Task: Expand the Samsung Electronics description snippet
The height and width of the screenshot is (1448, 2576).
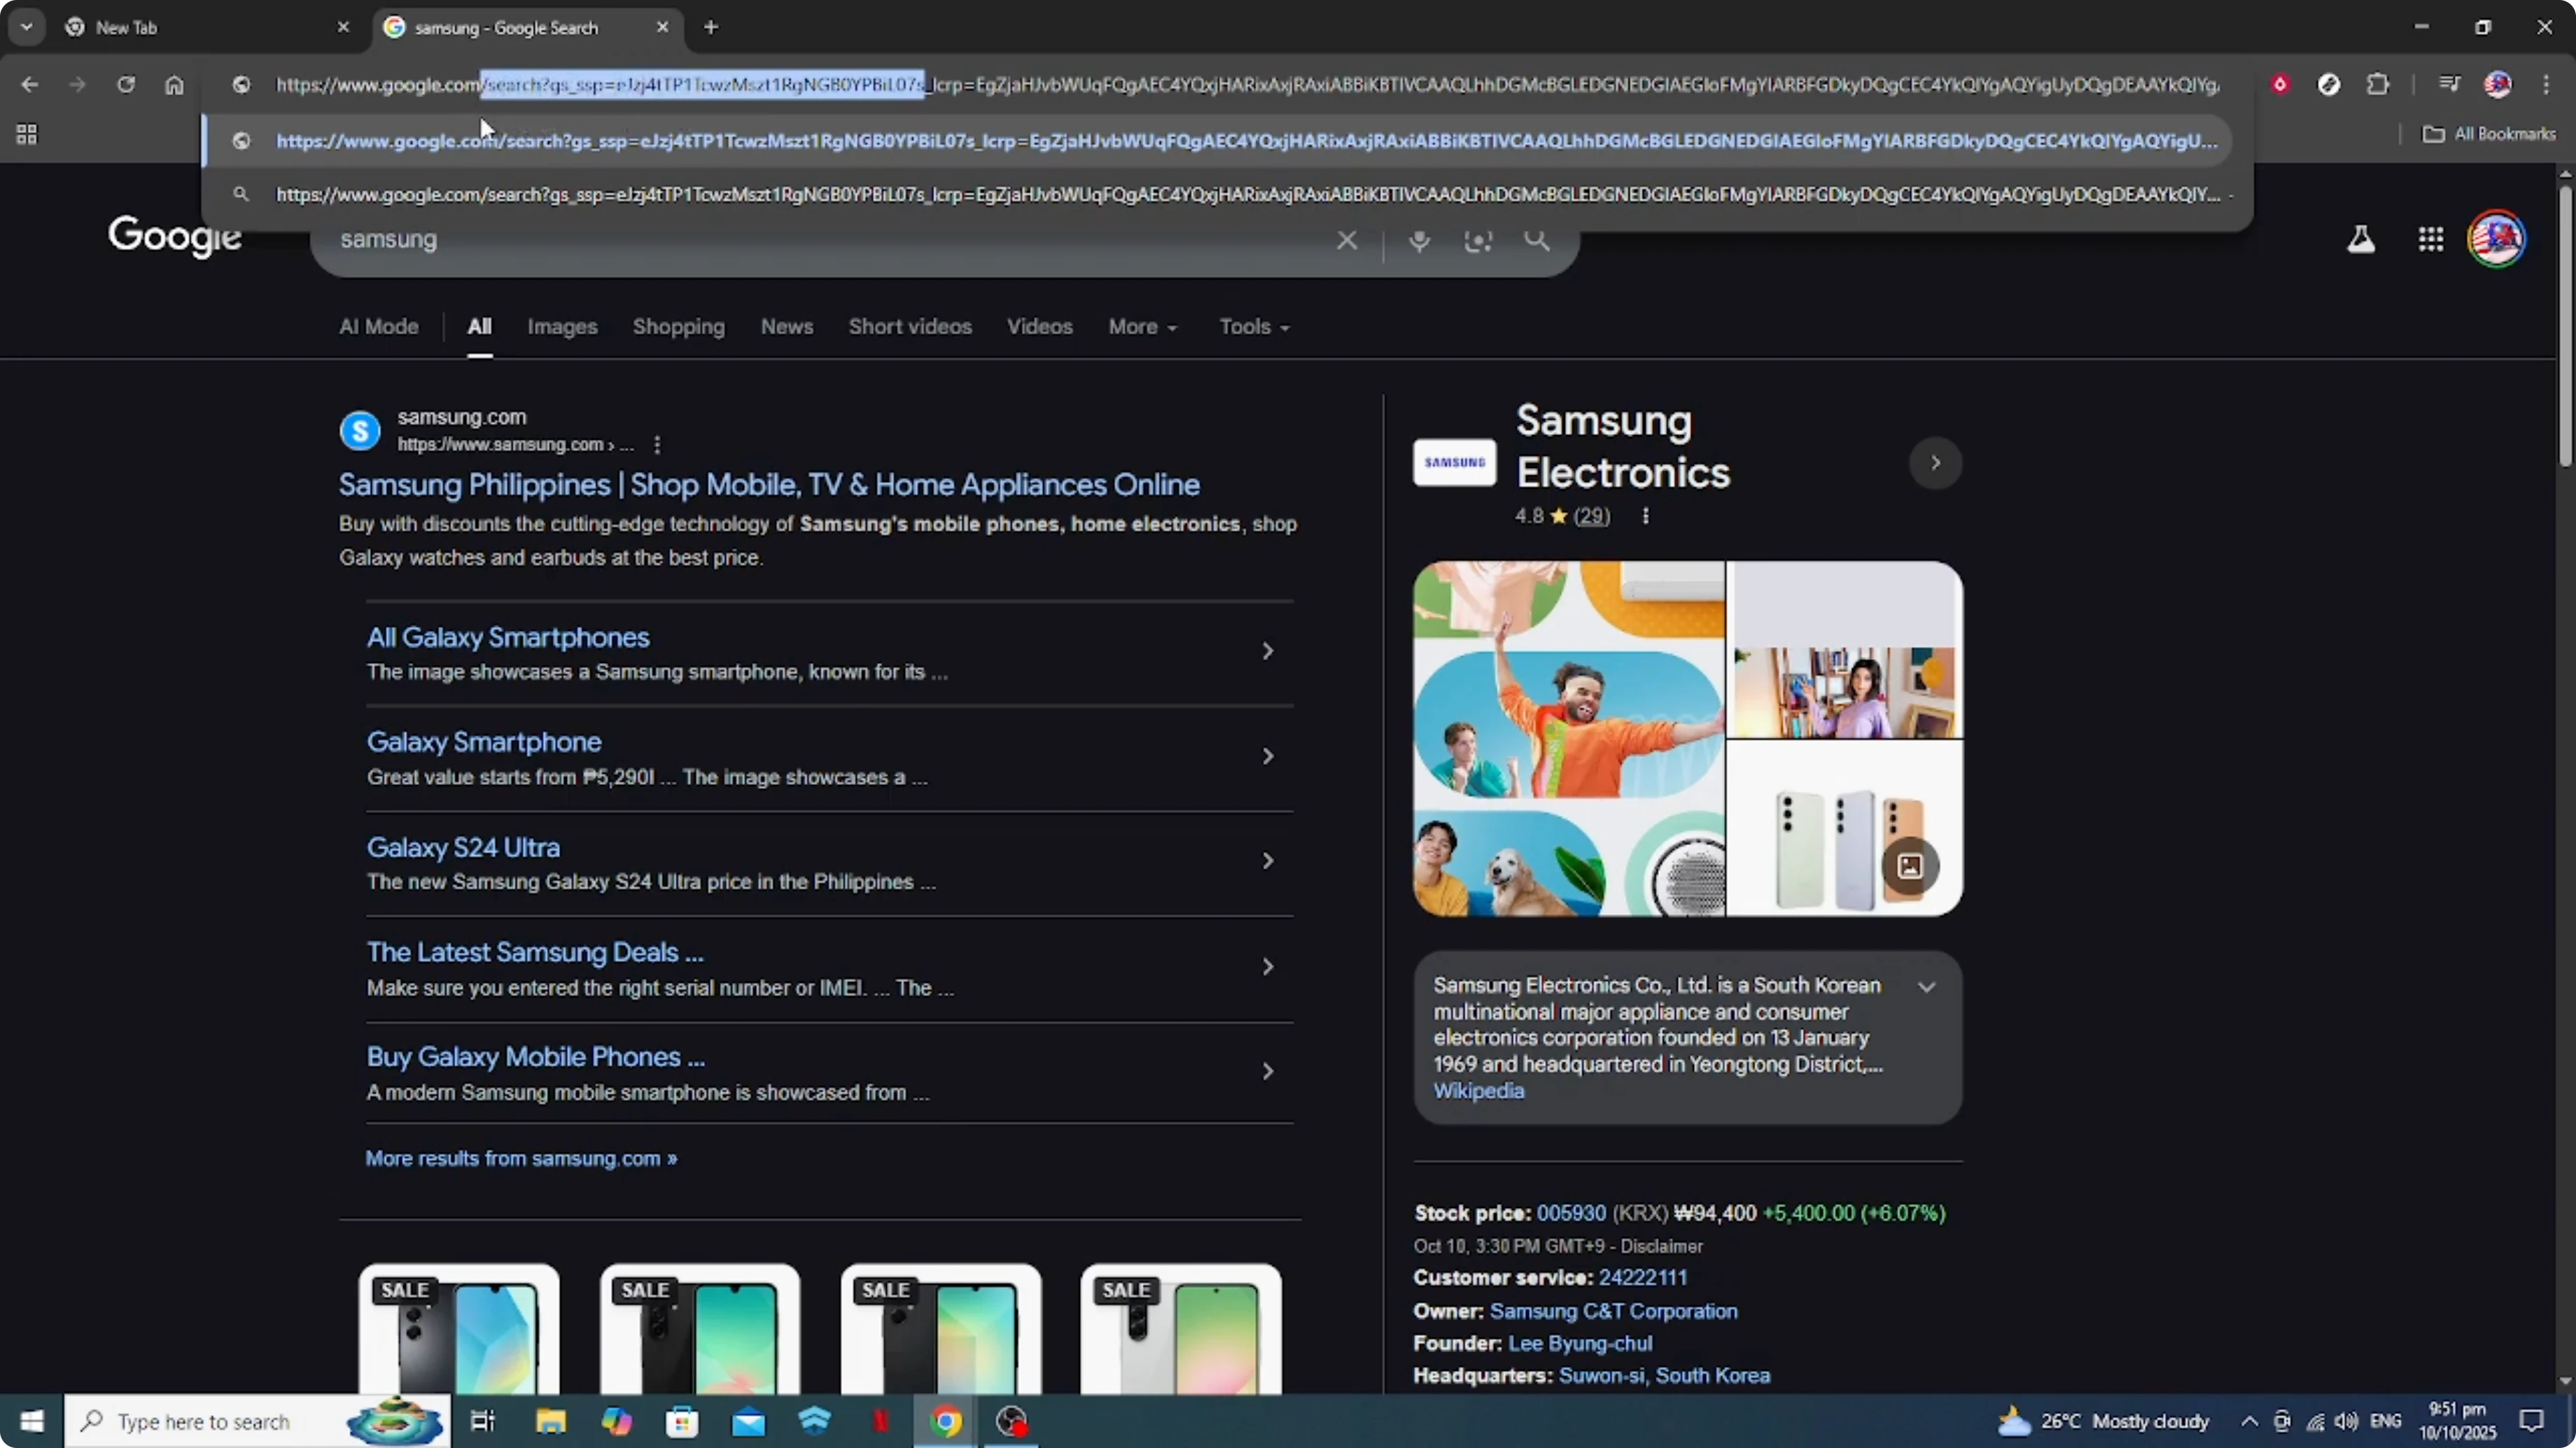Action: coord(1927,986)
